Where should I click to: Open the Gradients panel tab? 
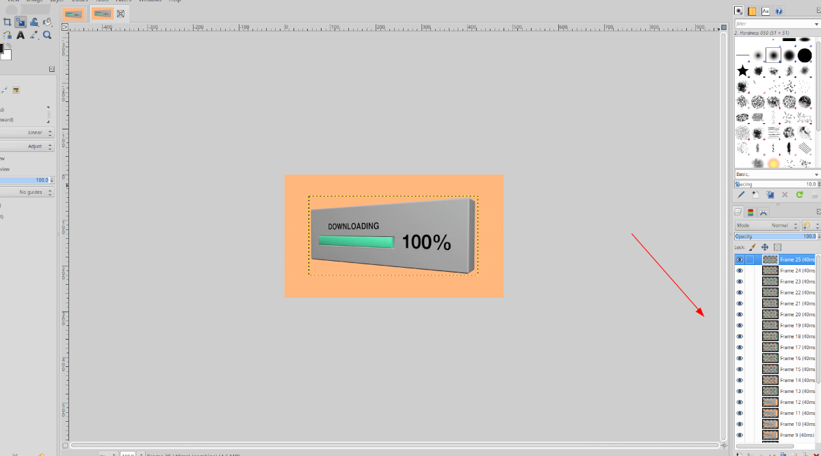pyautogui.click(x=752, y=11)
